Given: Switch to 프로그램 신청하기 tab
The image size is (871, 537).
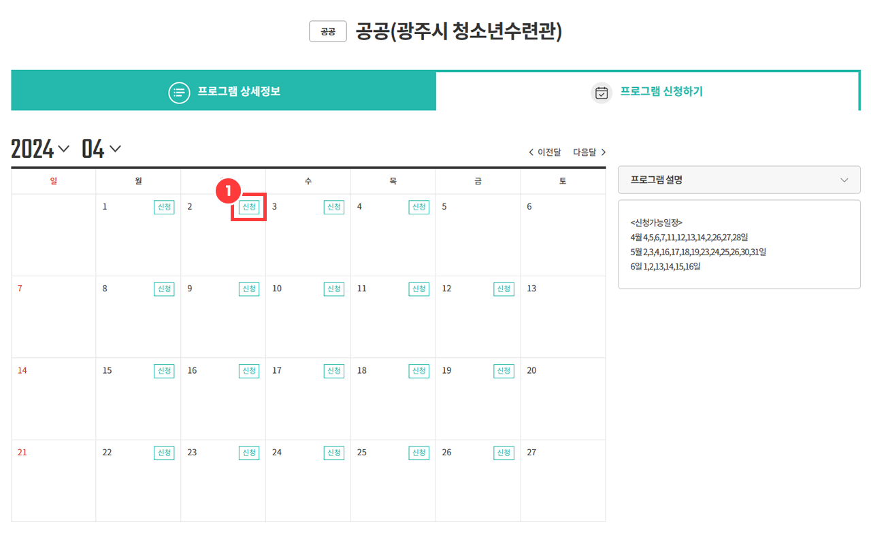Looking at the screenshot, I should [x=647, y=91].
